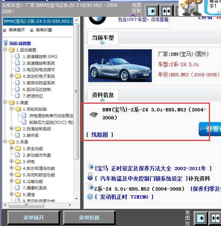Click the mechanic cartoon mascot image
This screenshot has width=221, height=226.
190,8
